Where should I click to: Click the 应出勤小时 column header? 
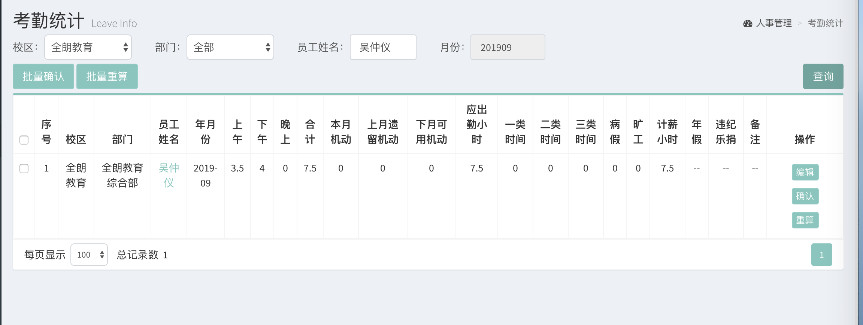pyautogui.click(x=476, y=124)
